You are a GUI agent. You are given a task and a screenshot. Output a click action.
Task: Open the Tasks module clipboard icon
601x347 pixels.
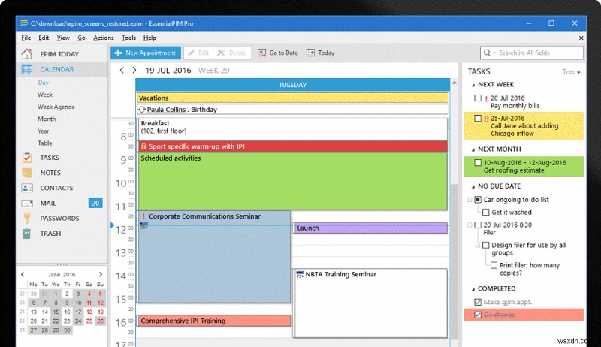tap(27, 158)
